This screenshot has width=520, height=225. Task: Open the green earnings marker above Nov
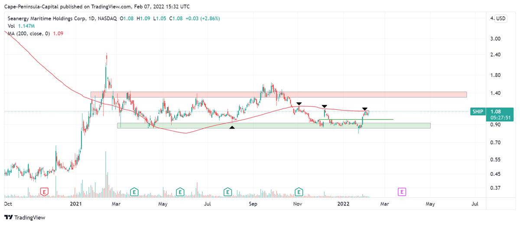tap(299, 191)
